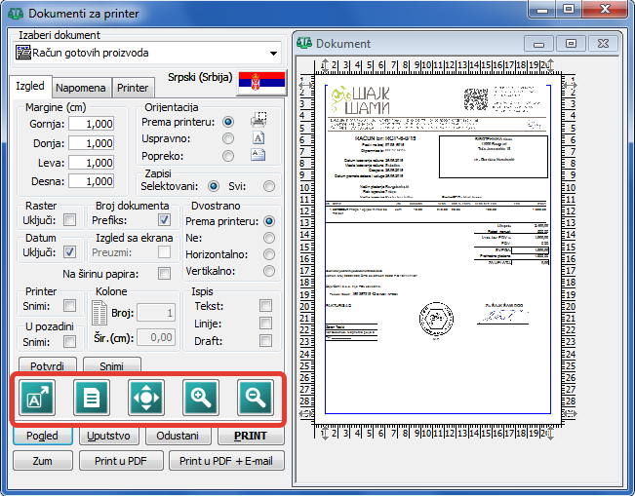Click the export text icon with arrow
Image resolution: width=635 pixels, height=496 pixels.
point(37,398)
